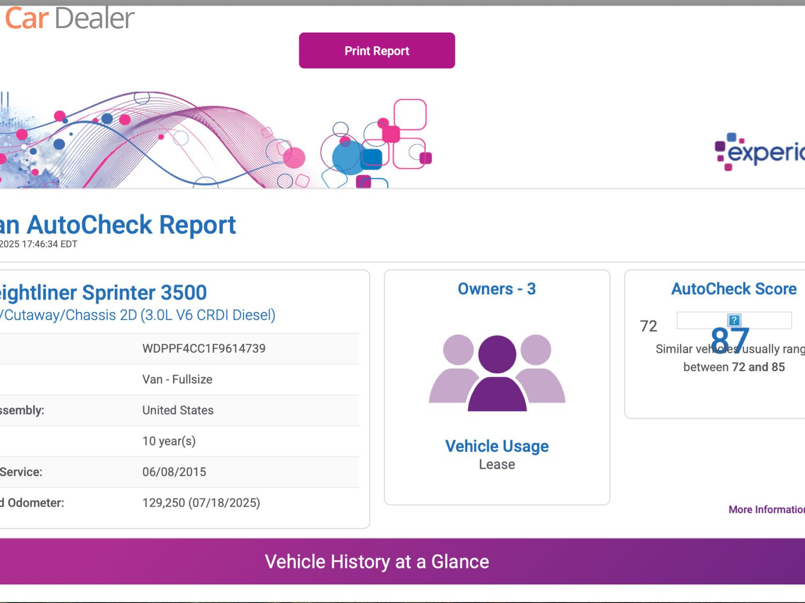Click the Freightliner Sprinter 3500 title
The width and height of the screenshot is (805, 603).
tap(103, 292)
